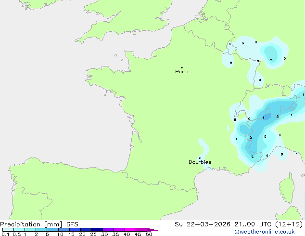The width and height of the screenshot is (305, 236).
Task: Click the legend scale label '40'
Action: click(x=127, y=234)
